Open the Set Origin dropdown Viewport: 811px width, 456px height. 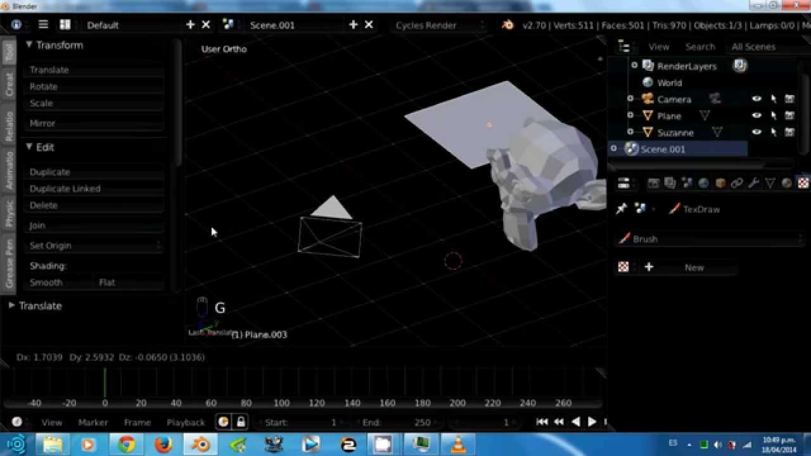click(x=94, y=245)
